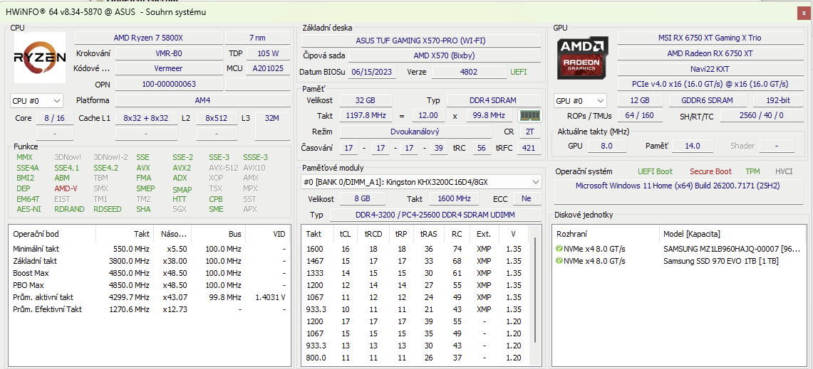This screenshot has height=369, width=813.
Task: Click the green memory module icon
Action: pos(529,116)
